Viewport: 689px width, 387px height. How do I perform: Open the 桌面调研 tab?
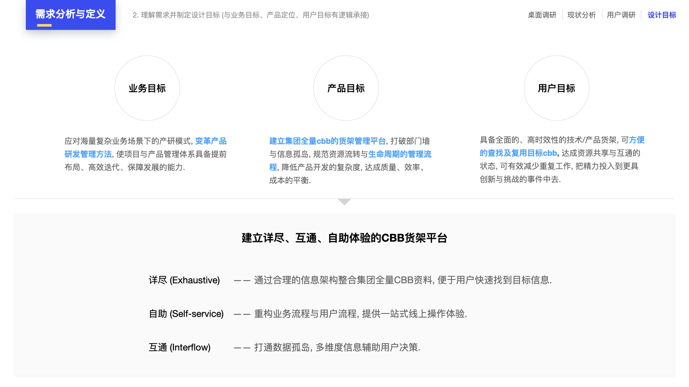(542, 15)
